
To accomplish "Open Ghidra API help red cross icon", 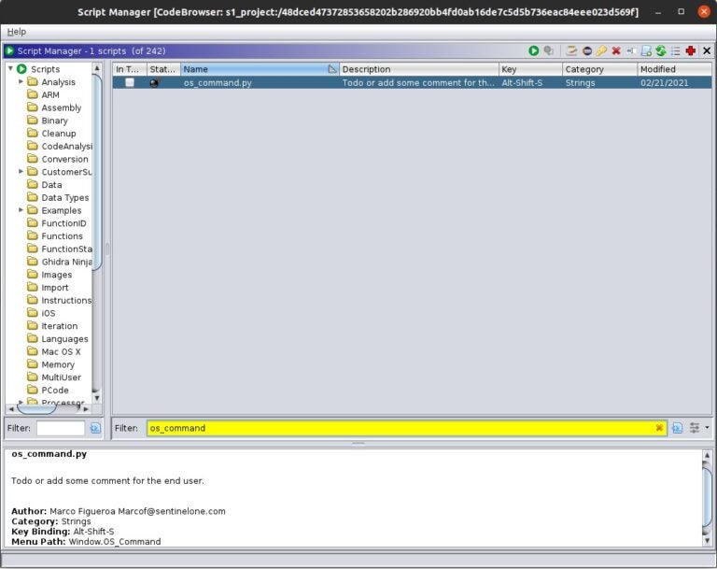I will tap(691, 50).
